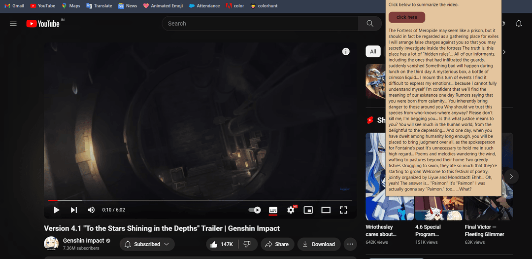Click the video title text
Viewport: 532px width, 259px height.
(x=162, y=228)
